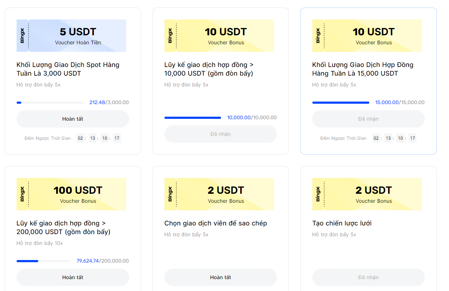The width and height of the screenshot is (449, 291).
Task: Open the "Tạo chiến lược lưới" title
Action: point(342,223)
